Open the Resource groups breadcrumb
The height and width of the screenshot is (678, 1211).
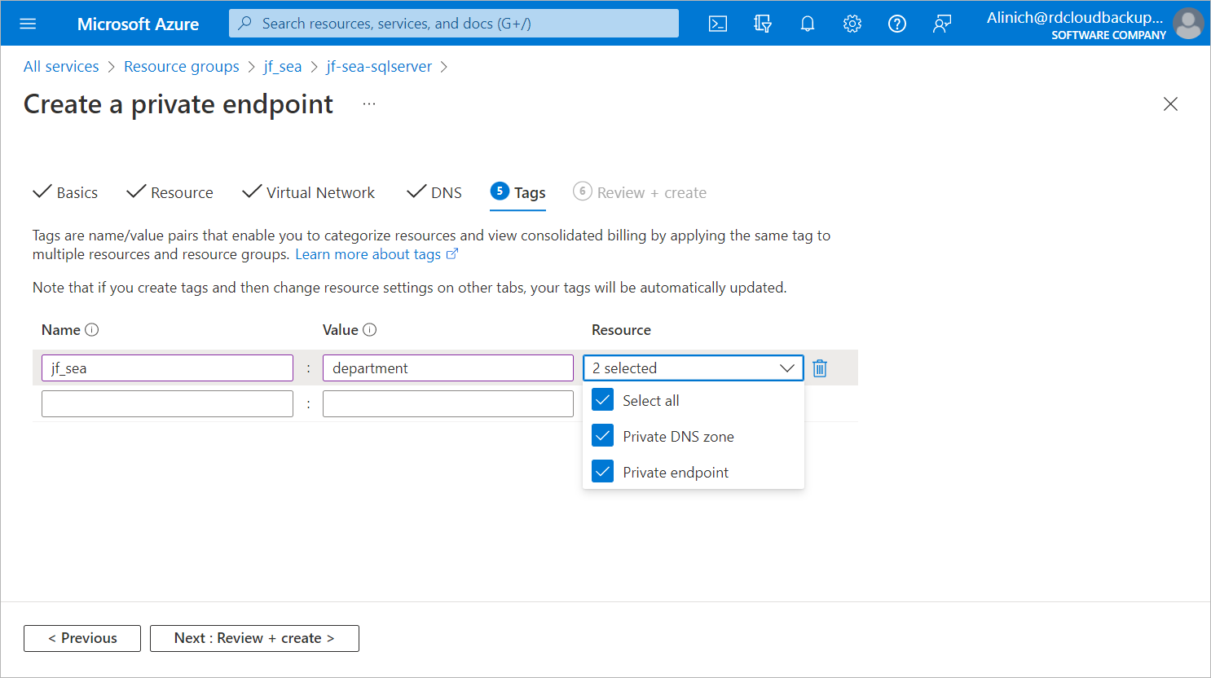(x=182, y=67)
